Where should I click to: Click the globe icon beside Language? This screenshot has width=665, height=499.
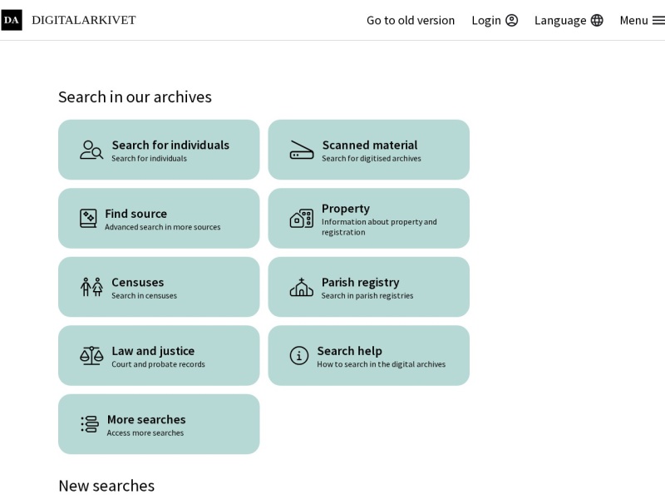coord(597,20)
